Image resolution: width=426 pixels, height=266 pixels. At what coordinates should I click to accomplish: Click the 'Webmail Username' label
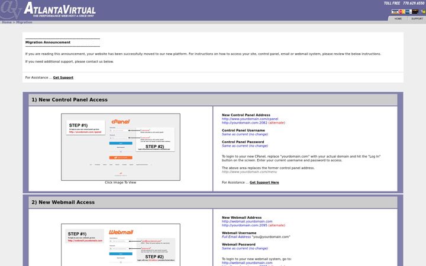[x=239, y=233]
